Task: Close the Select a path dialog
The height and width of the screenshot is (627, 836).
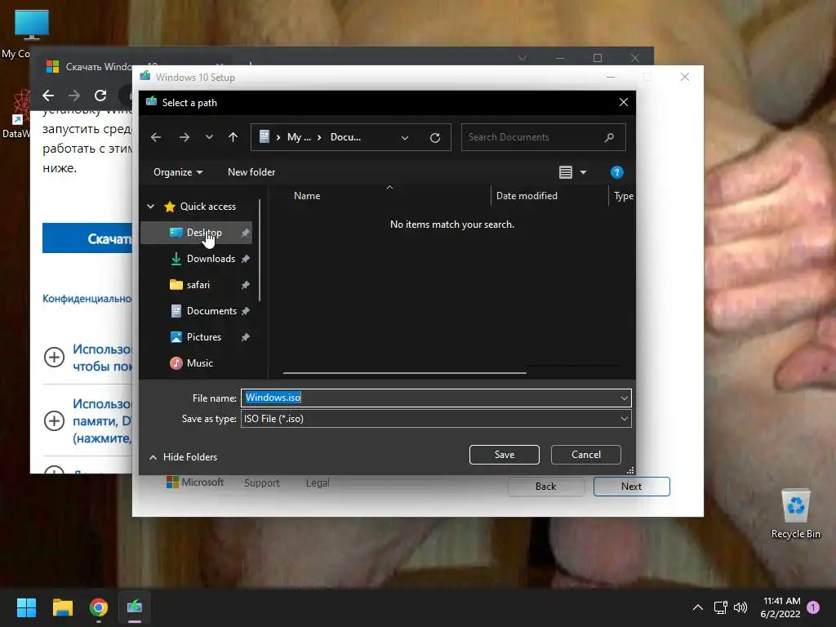Action: pyautogui.click(x=624, y=102)
